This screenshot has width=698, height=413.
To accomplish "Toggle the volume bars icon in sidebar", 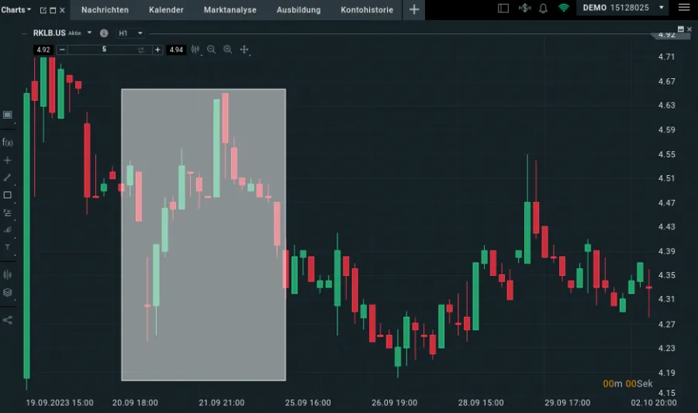I will [x=8, y=274].
